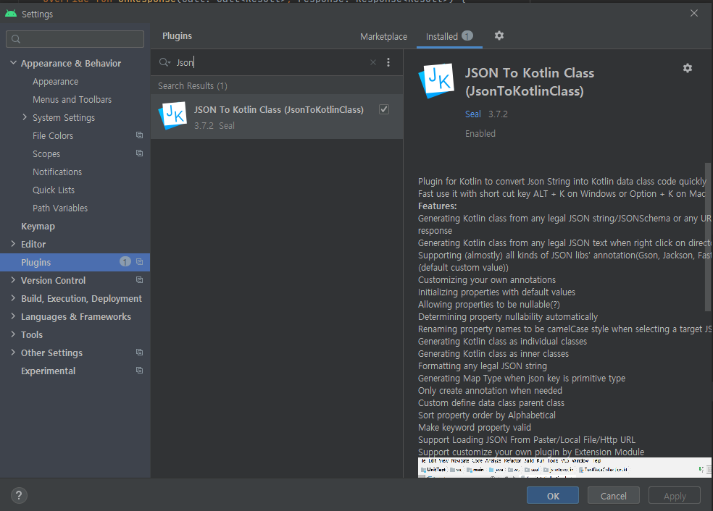The height and width of the screenshot is (511, 713).
Task: Click the project-level icon beside File Colors
Action: pyautogui.click(x=140, y=135)
